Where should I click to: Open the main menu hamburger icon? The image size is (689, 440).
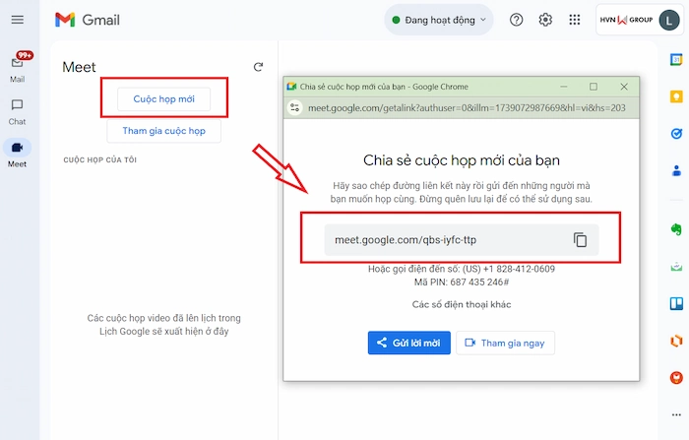17,20
